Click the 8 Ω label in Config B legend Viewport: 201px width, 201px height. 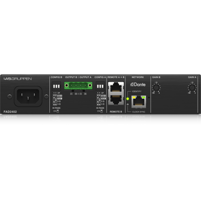(59, 101)
